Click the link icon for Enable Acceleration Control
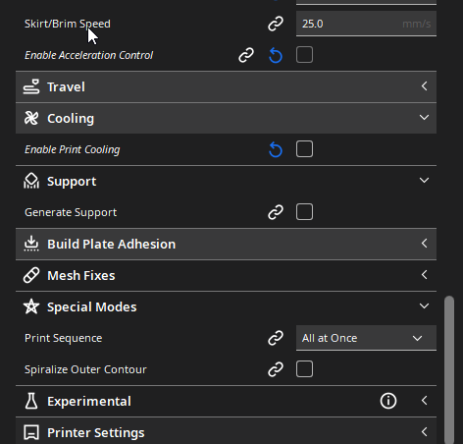The height and width of the screenshot is (444, 463). [x=246, y=55]
